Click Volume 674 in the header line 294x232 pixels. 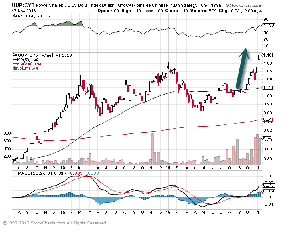pos(203,11)
